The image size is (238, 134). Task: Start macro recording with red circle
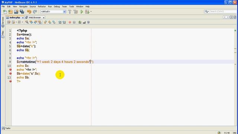pyautogui.click(x=70, y=22)
